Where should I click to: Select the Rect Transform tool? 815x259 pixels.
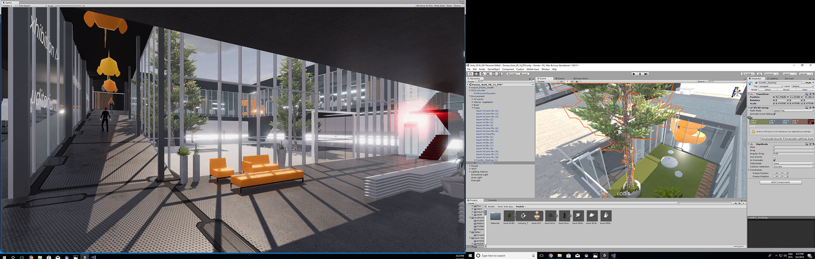tap(494, 74)
